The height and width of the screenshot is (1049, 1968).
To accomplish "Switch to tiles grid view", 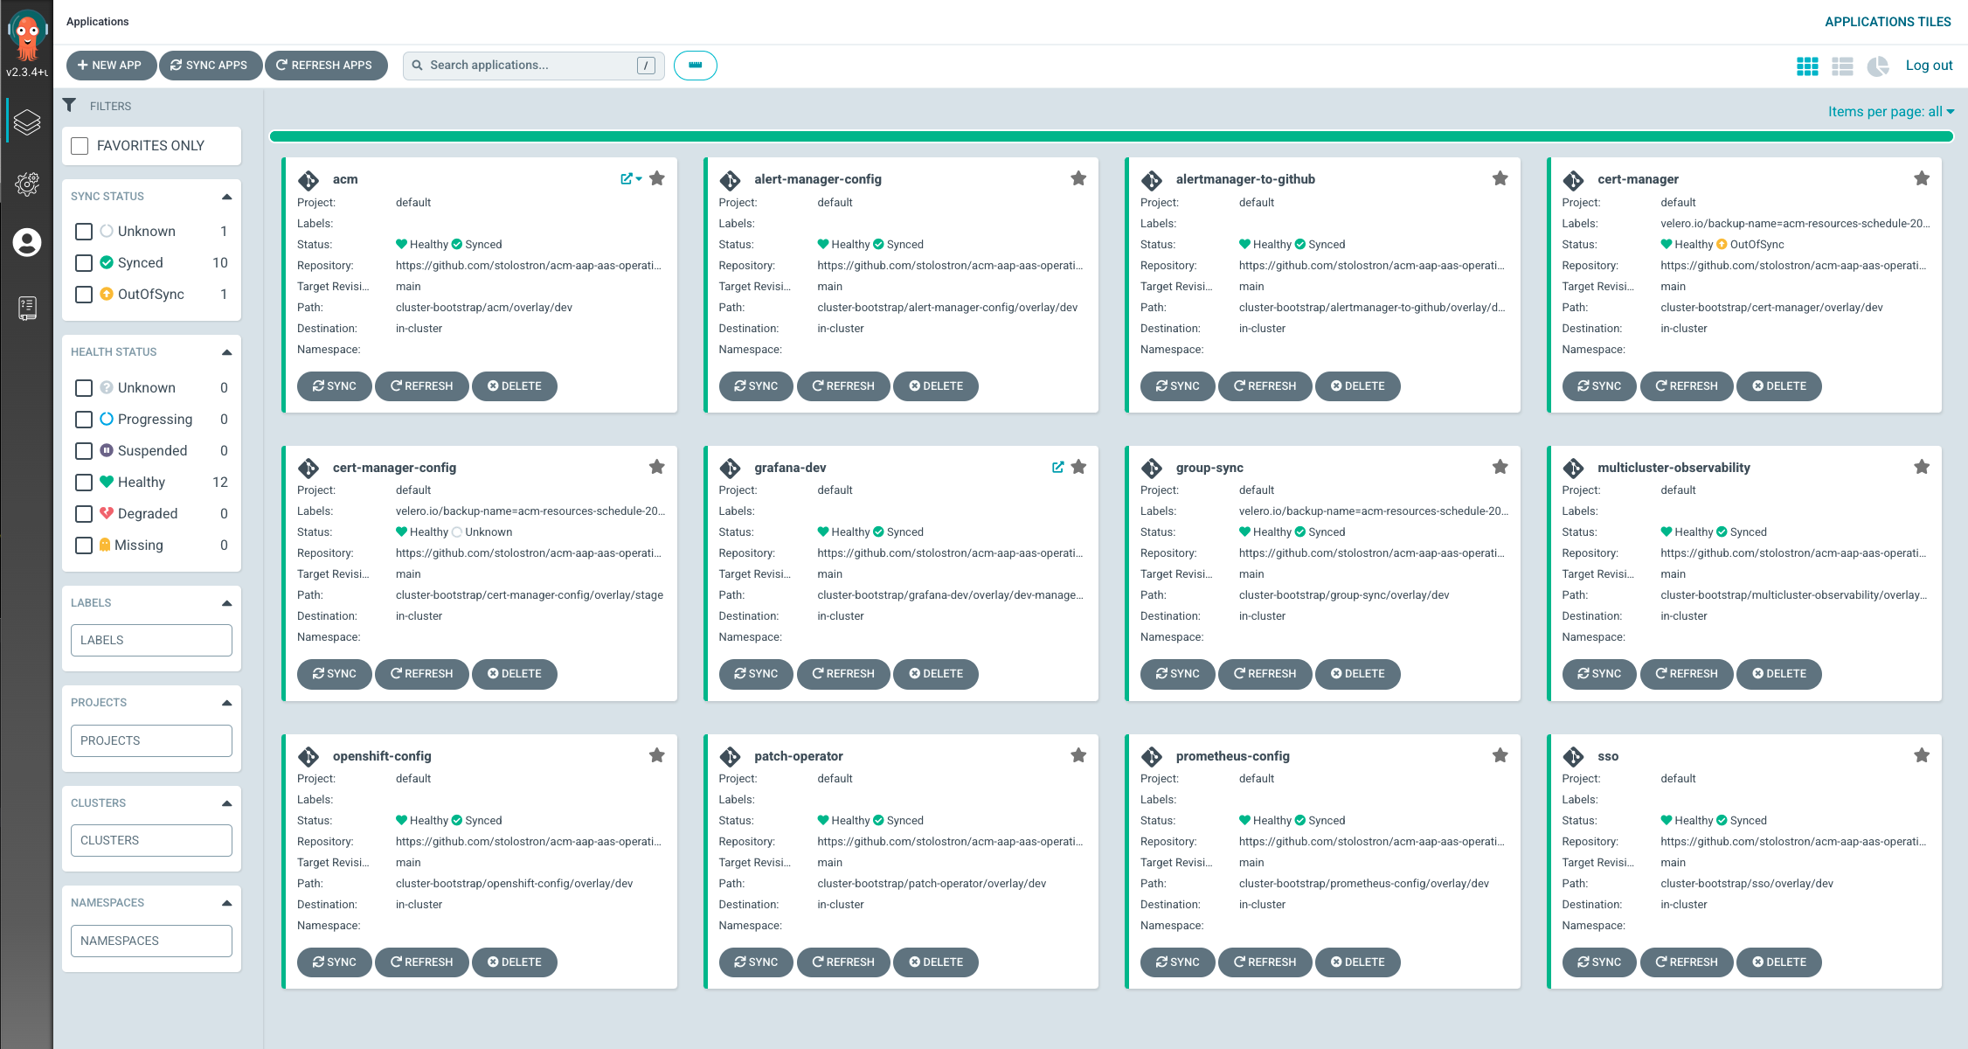I will [1807, 66].
